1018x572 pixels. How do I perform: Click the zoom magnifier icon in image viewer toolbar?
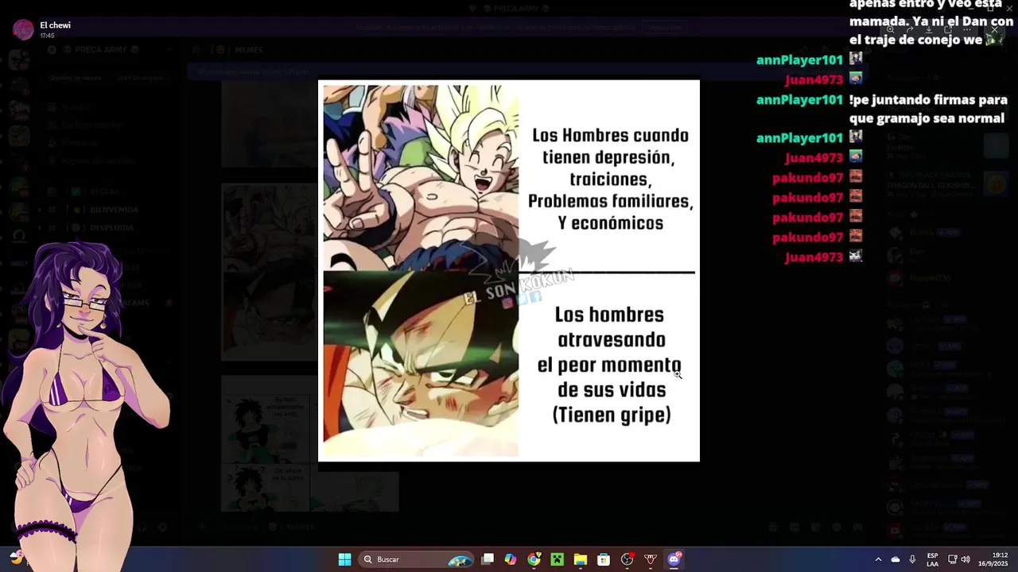(891, 29)
